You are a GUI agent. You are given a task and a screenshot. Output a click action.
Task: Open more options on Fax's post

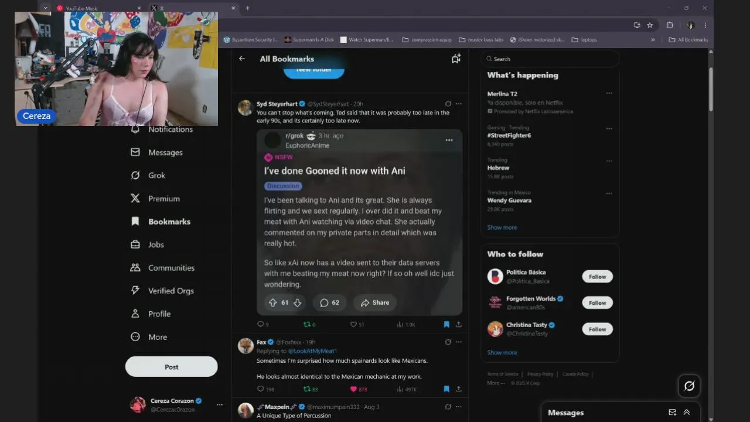[x=458, y=342]
